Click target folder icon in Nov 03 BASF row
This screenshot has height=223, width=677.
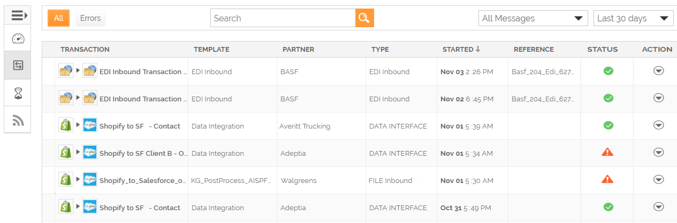click(90, 71)
